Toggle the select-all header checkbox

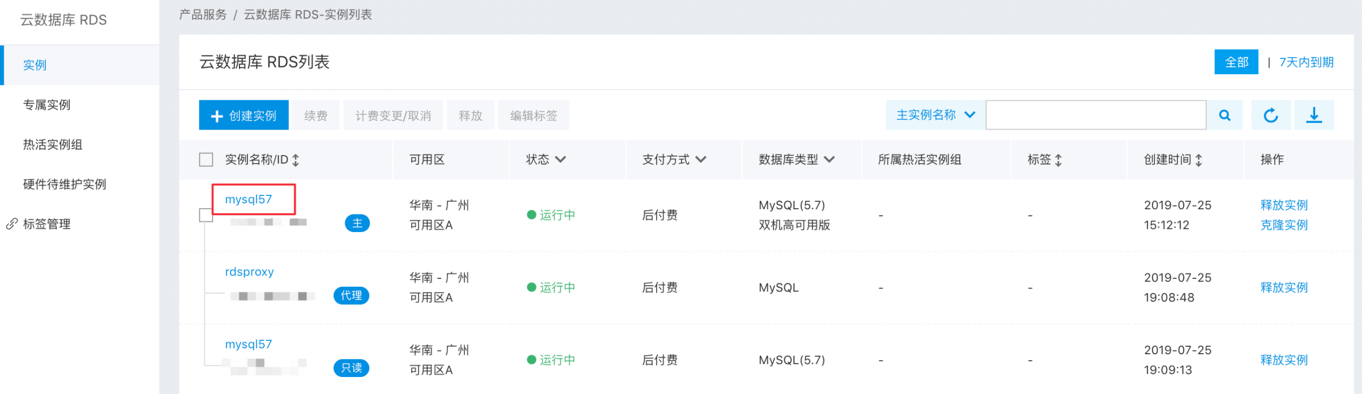click(x=206, y=160)
